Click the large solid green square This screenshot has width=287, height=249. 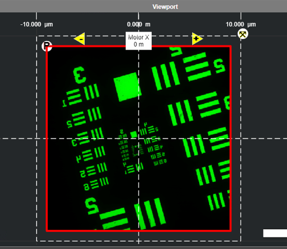[127, 87]
